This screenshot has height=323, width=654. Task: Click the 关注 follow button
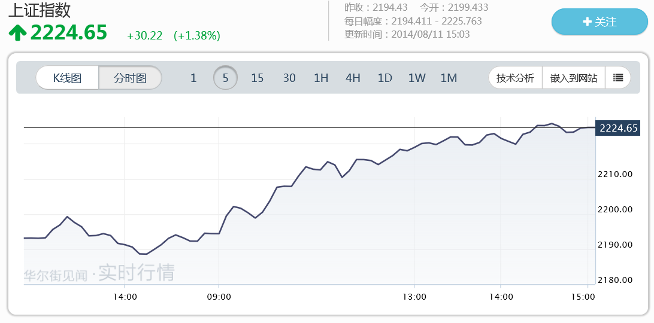[599, 22]
